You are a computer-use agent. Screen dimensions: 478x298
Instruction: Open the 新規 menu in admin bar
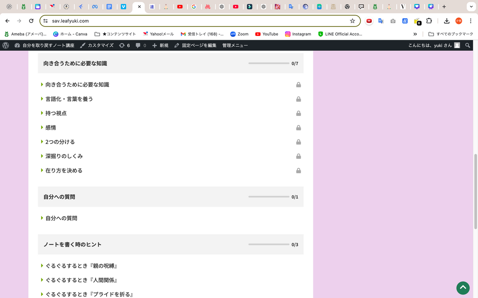[160, 46]
